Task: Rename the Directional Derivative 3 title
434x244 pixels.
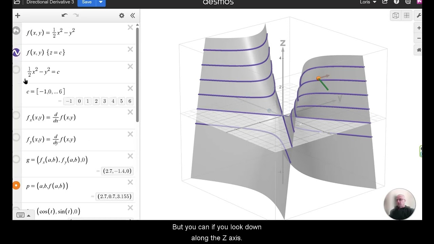Action: click(50, 2)
